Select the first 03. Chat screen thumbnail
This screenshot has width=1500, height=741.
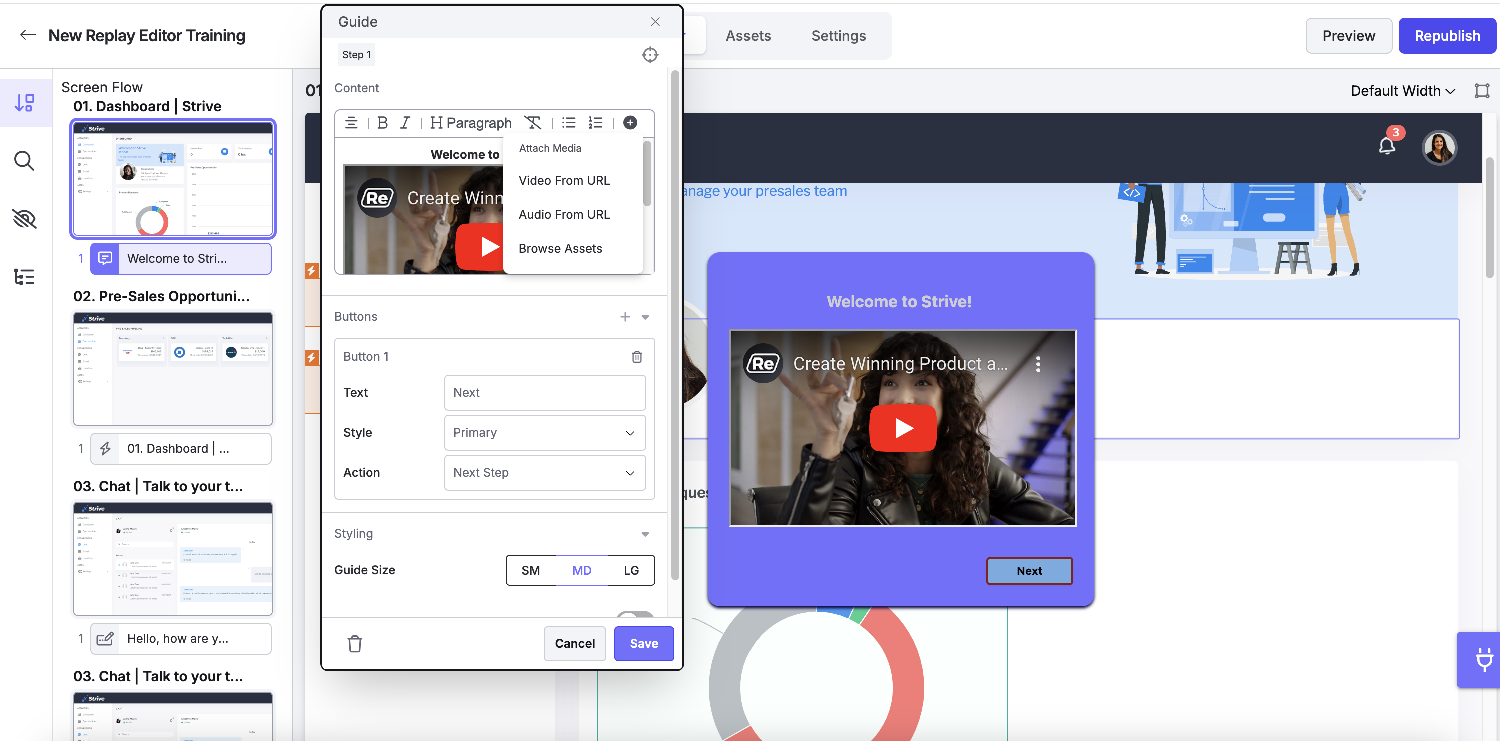coord(173,559)
